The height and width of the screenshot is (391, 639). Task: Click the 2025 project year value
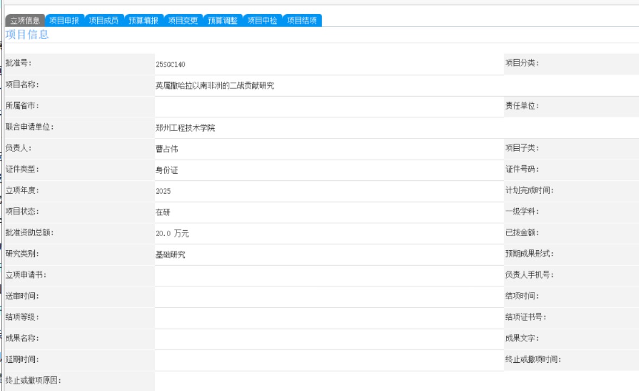click(x=163, y=191)
